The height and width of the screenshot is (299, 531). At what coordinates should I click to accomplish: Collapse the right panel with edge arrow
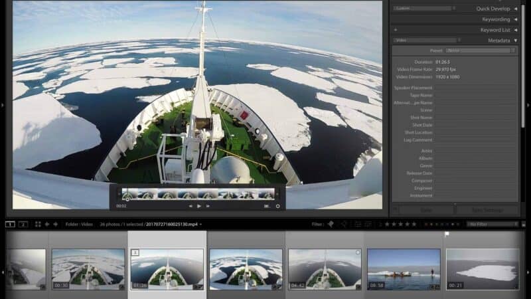pyautogui.click(x=528, y=106)
